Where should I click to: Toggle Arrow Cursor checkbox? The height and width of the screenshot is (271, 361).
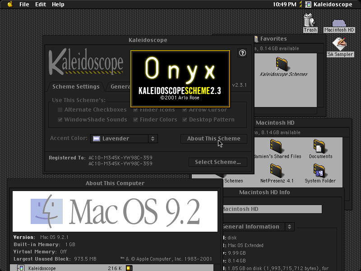185,110
